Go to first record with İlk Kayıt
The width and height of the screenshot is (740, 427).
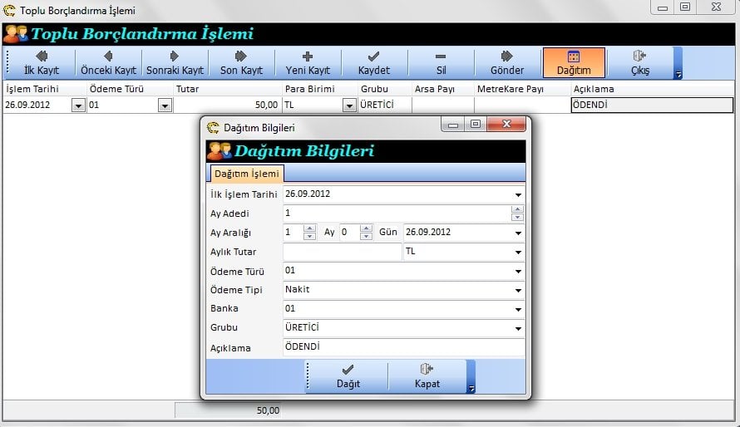[42, 62]
